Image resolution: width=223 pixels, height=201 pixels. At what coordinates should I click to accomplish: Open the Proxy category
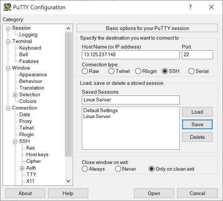pyautogui.click(x=26, y=121)
